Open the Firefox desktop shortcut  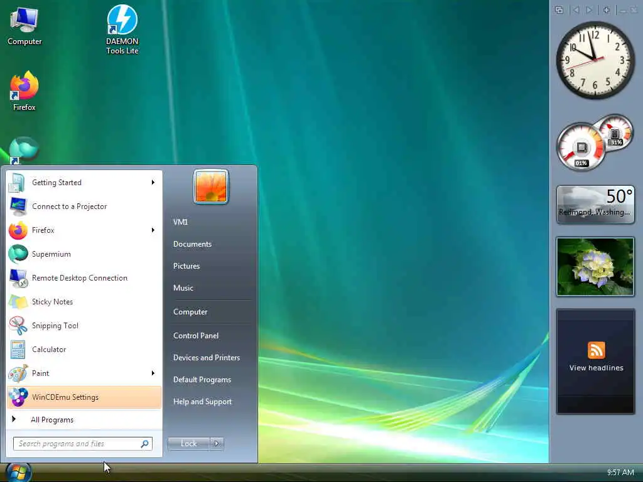(24, 91)
